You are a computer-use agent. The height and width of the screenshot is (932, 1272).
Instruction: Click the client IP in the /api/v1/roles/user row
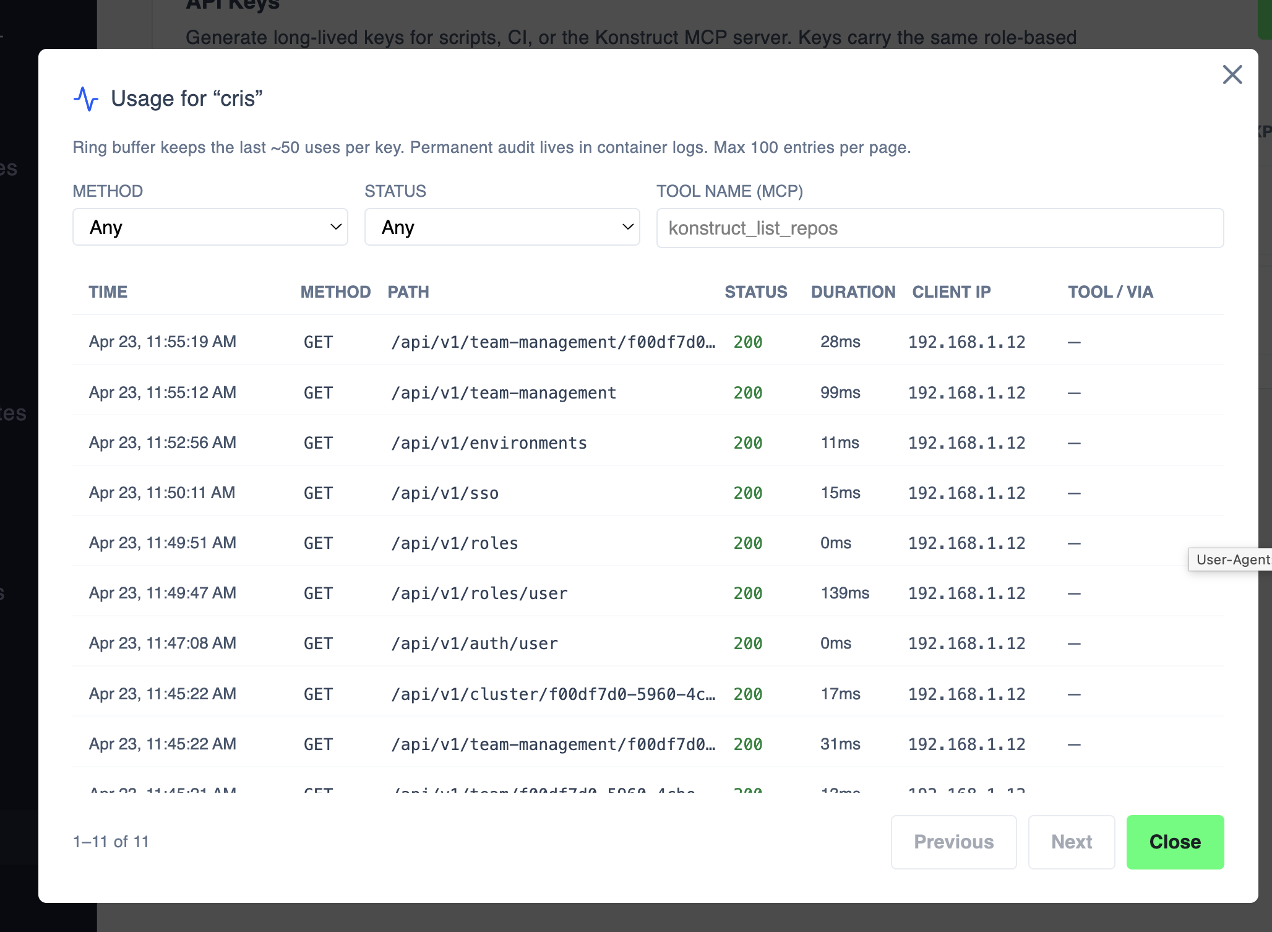click(x=966, y=593)
